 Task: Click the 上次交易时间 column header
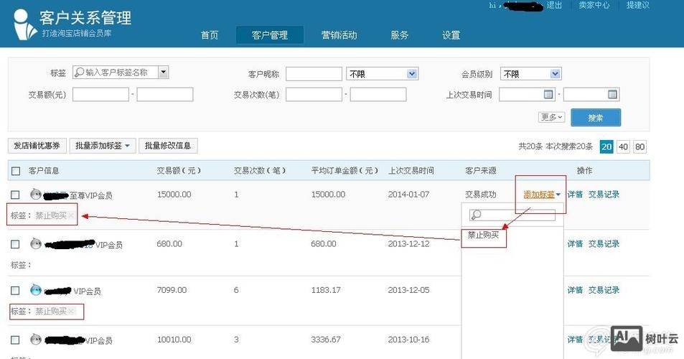(x=411, y=171)
